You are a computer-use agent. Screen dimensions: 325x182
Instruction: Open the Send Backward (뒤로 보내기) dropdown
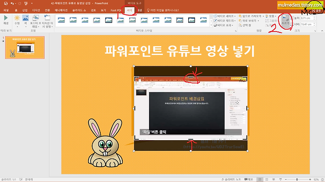[x=249, y=21]
